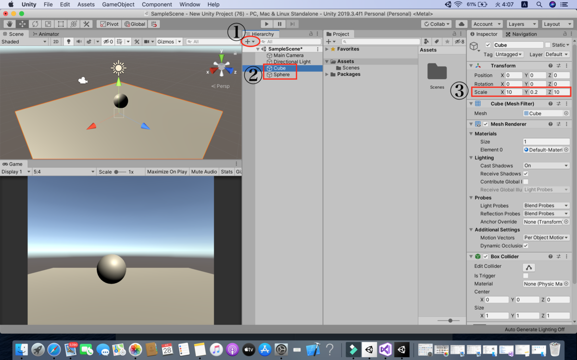577x360 pixels.
Task: Switch to Navigation tab
Action: 521,34
